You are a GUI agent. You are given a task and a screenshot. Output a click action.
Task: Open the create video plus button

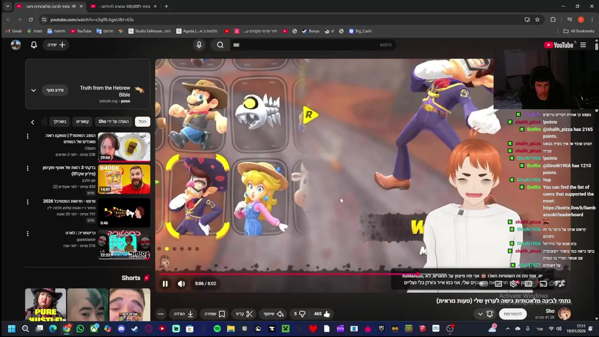[x=57, y=45]
